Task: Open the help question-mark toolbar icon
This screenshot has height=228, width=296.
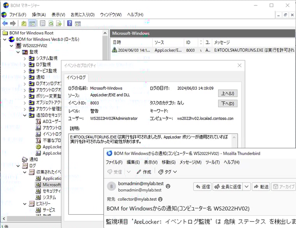Action: click(70, 23)
